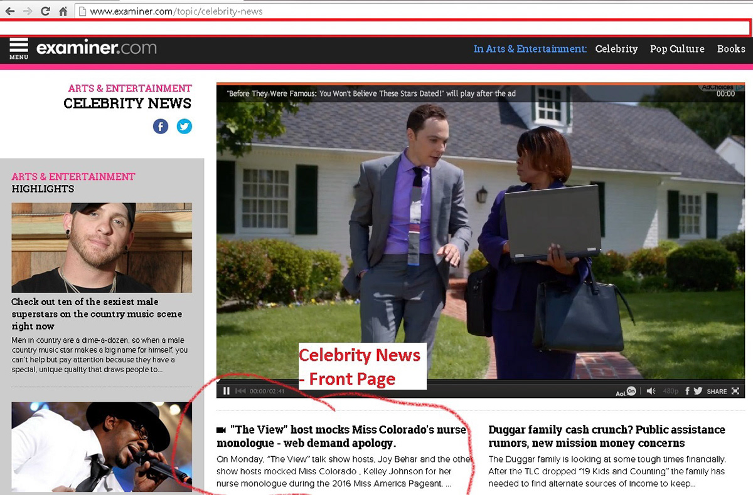
Task: Open the country singer thumbnail
Action: 102,247
